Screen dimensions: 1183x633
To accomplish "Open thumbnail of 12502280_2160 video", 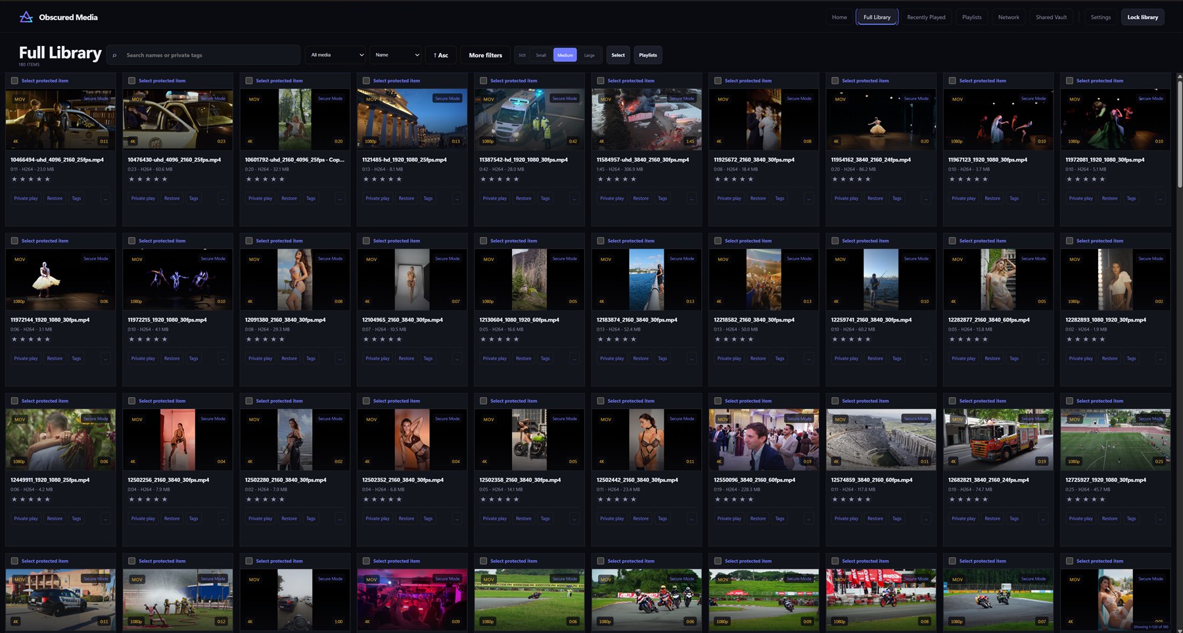I will point(294,439).
